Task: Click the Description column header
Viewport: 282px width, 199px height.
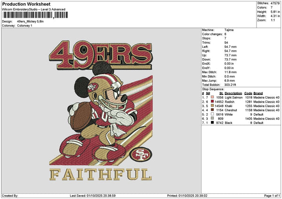Action: coord(233,93)
